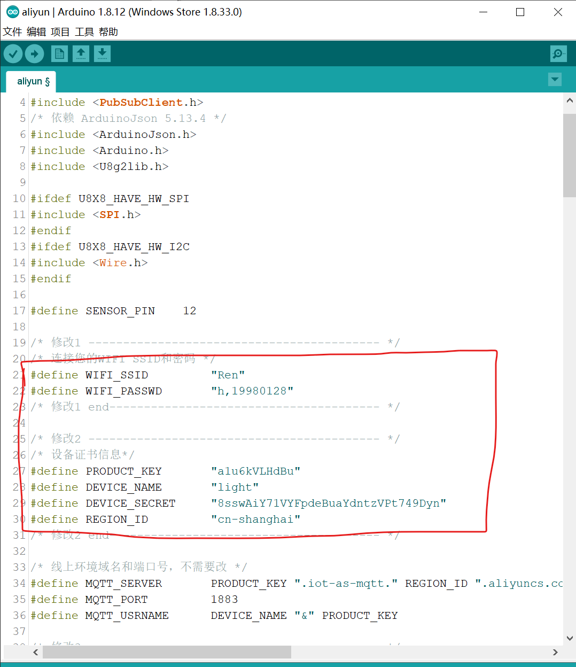Click the MQTT_SERVER define name
Viewport: 576px width, 667px height.
[124, 583]
